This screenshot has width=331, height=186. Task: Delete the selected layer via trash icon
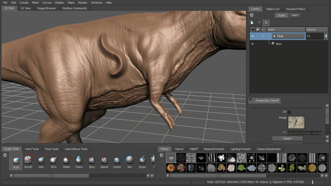[259, 23]
